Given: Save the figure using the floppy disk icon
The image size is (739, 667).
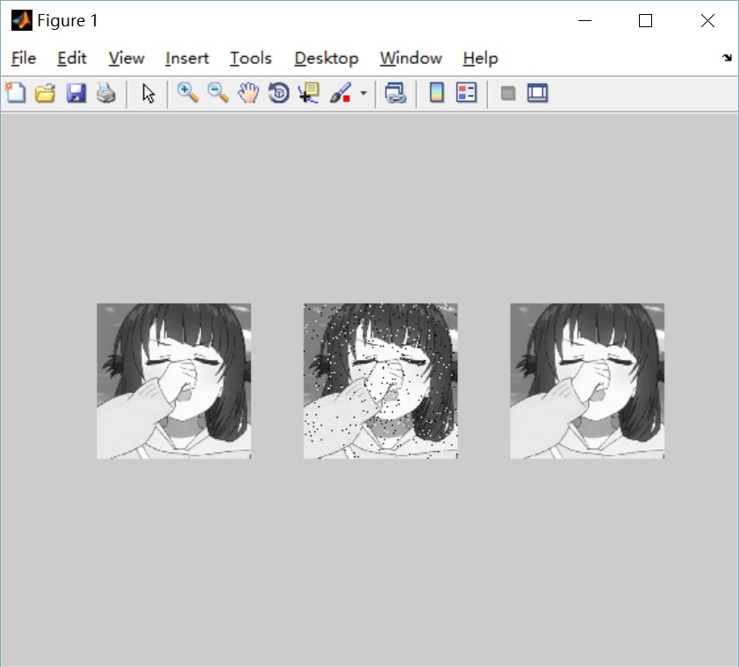Looking at the screenshot, I should 75,93.
